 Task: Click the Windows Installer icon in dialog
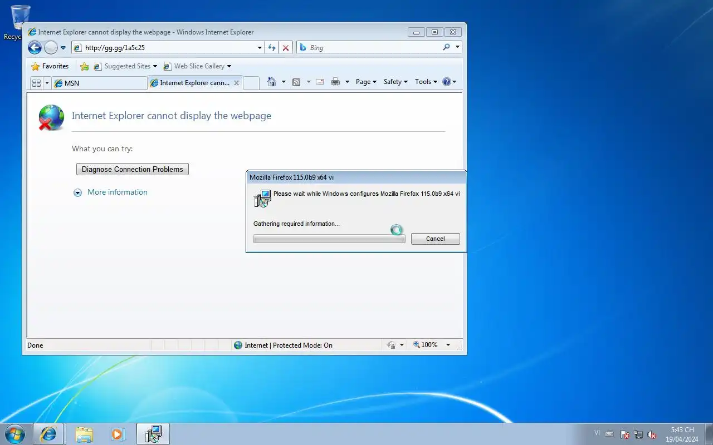tap(262, 199)
